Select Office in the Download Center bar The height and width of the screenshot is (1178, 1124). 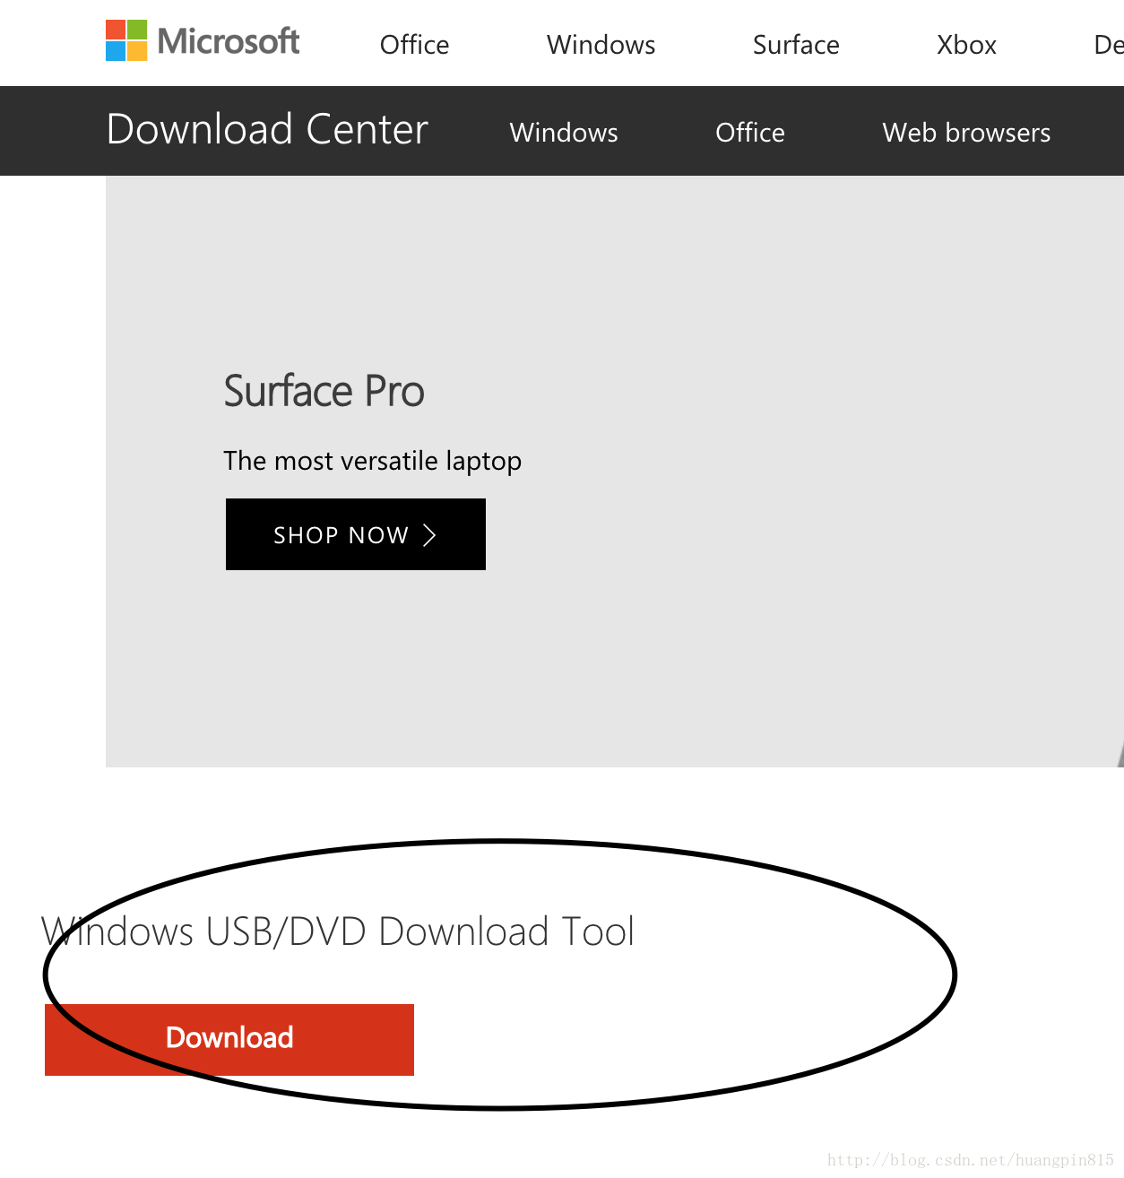point(750,133)
